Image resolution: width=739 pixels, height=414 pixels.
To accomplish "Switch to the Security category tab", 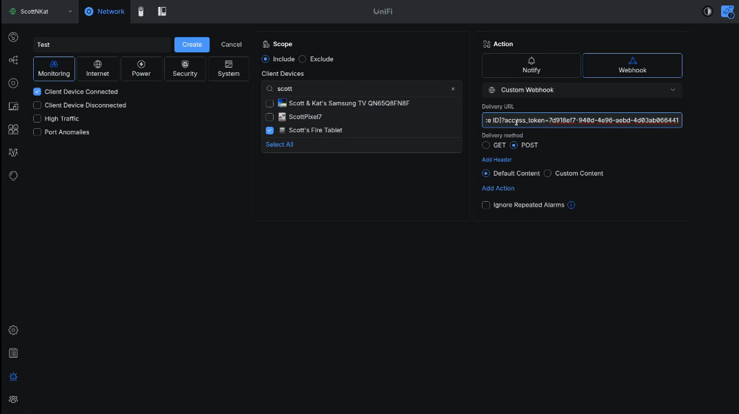I will point(185,69).
